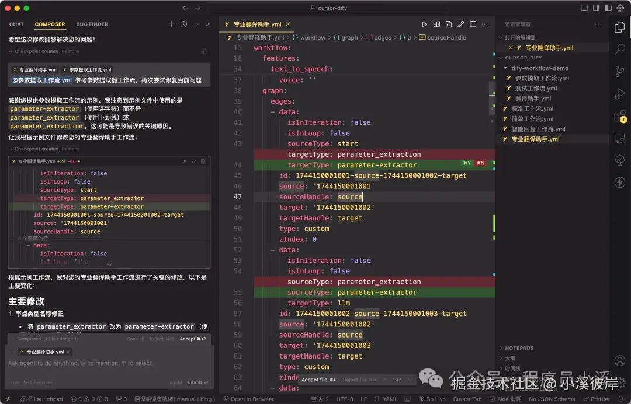
Task: Open Search view in activity bar
Action: (x=620, y=50)
